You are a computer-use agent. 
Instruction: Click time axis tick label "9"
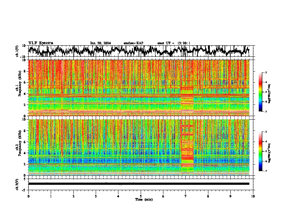pyautogui.click(x=230, y=196)
